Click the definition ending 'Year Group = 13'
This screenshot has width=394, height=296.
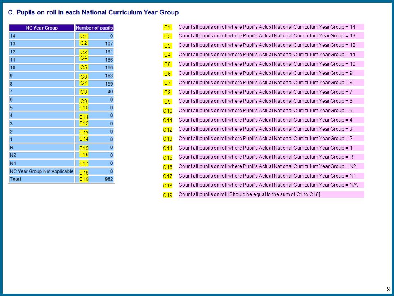[x=271, y=36]
